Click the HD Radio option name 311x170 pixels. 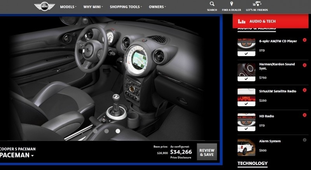click(267, 116)
